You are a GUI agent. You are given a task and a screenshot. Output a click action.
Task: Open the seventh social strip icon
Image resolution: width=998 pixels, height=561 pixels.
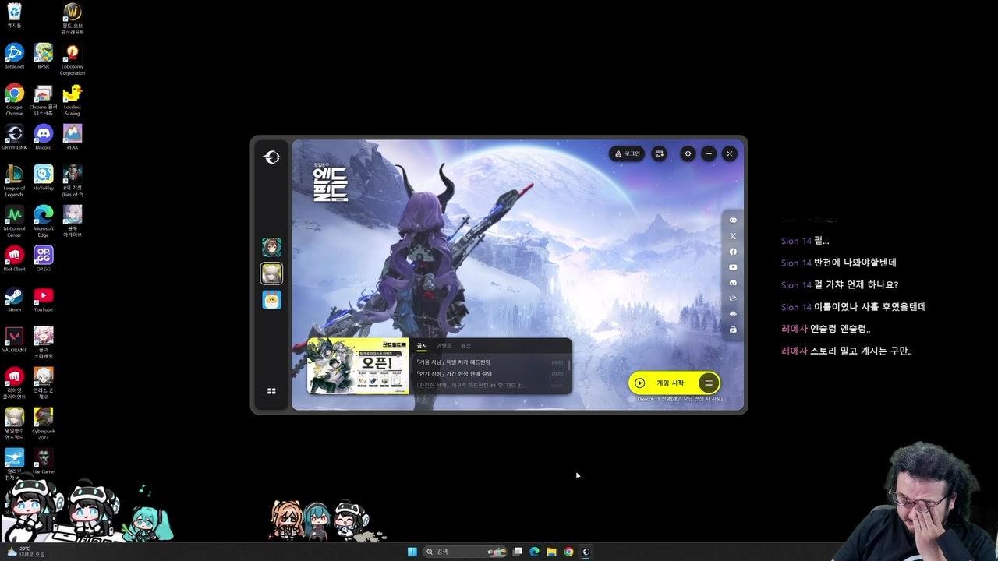click(733, 314)
